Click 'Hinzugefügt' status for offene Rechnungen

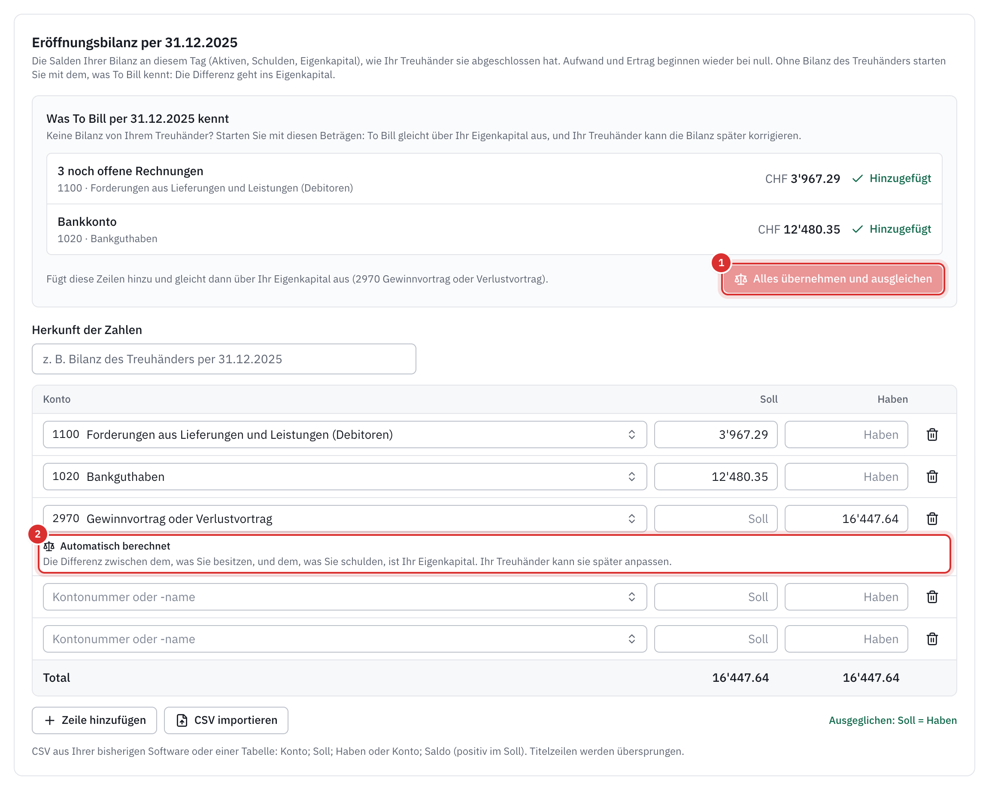click(x=900, y=179)
